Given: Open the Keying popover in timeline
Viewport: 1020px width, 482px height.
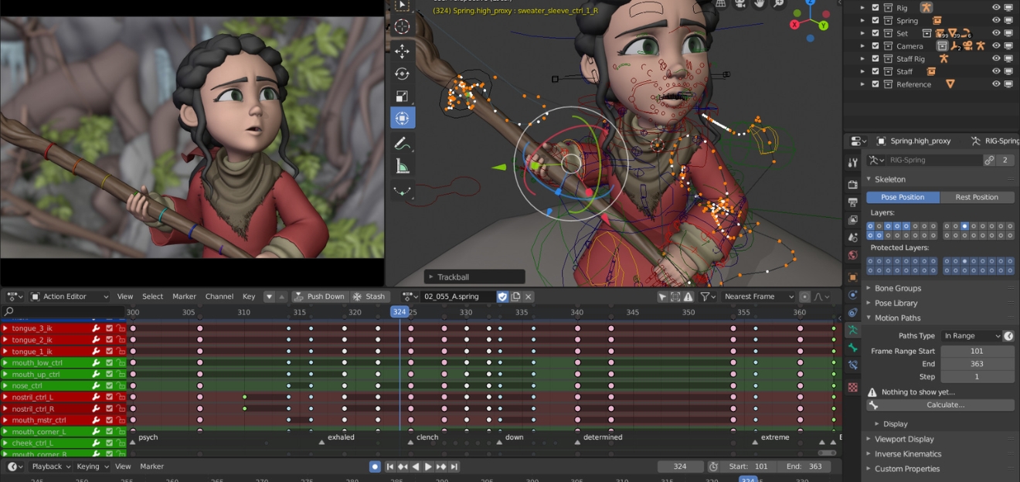Looking at the screenshot, I should (x=92, y=467).
